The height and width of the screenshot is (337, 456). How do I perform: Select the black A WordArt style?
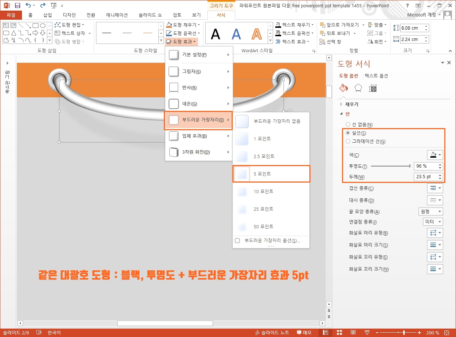point(216,34)
